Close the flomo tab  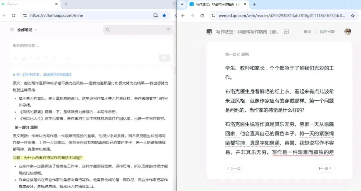[56, 4]
